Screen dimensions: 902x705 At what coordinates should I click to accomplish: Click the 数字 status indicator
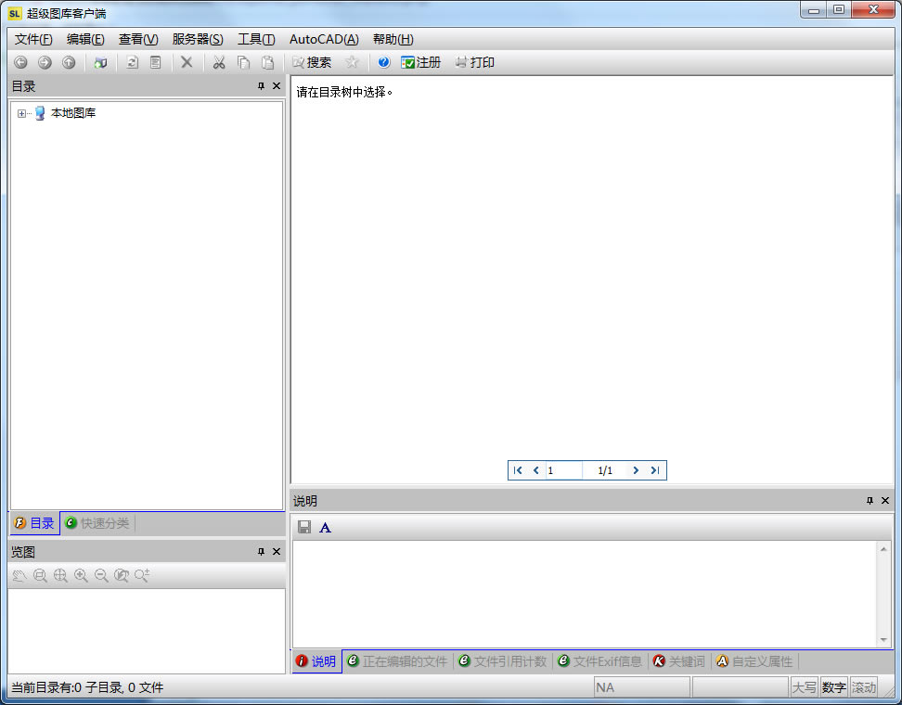833,687
